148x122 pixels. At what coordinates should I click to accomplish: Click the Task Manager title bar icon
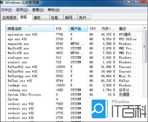[x=2, y=2]
